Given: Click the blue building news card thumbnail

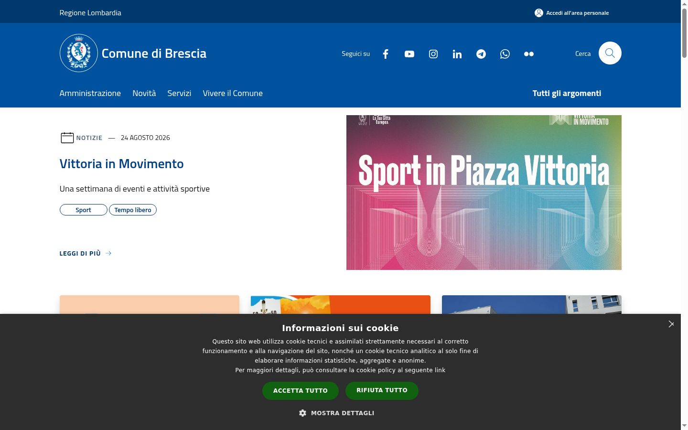Looking at the screenshot, I should click(532, 304).
